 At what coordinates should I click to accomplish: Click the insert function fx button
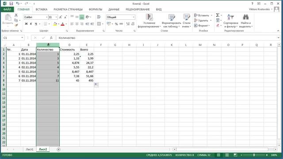[x=51, y=38]
